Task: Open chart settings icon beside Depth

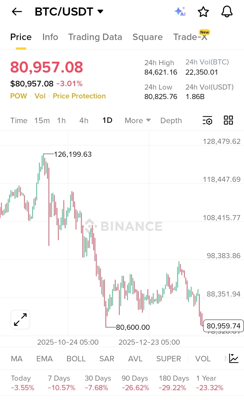Action: pyautogui.click(x=207, y=120)
